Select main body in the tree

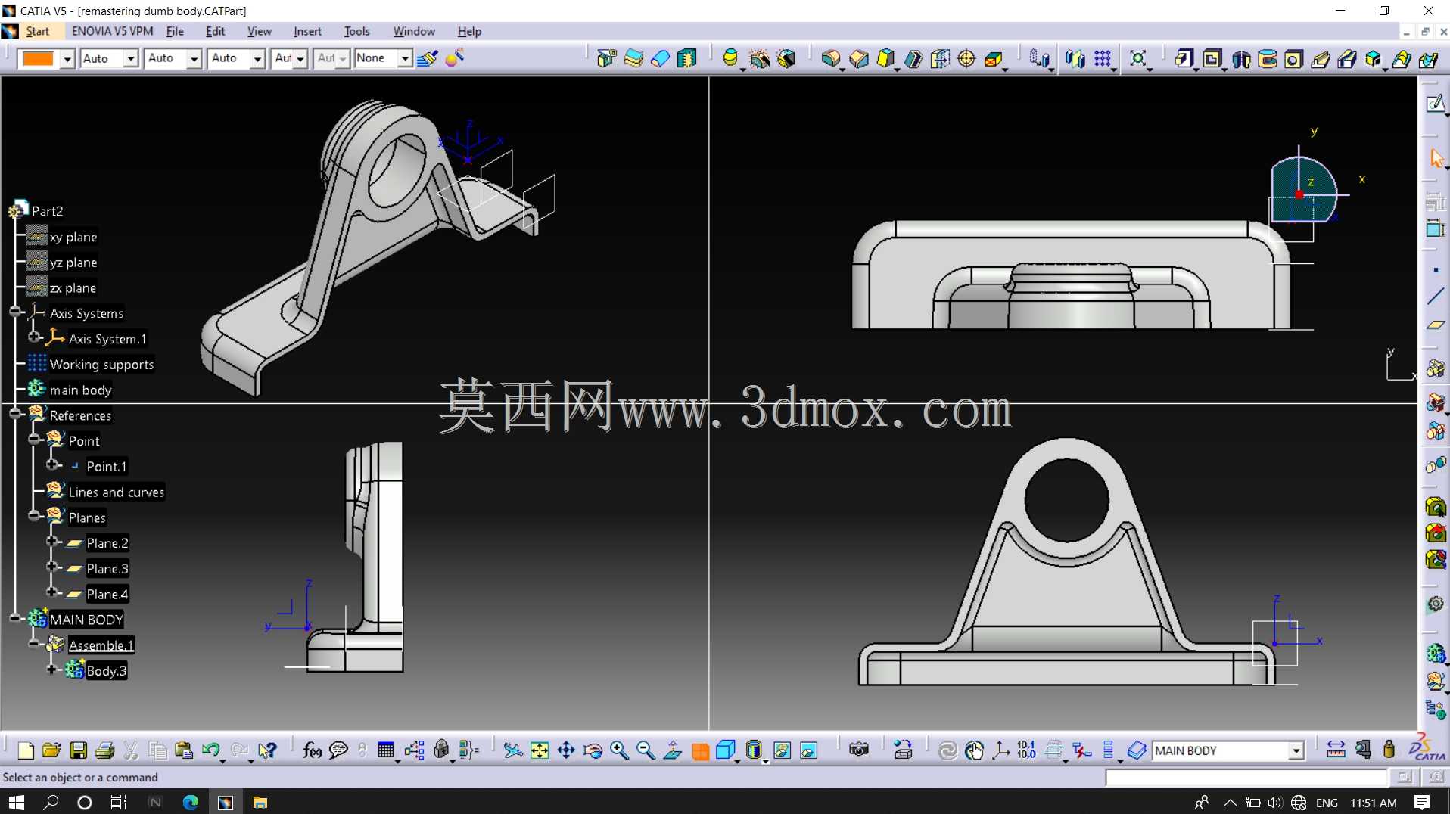pyautogui.click(x=81, y=390)
